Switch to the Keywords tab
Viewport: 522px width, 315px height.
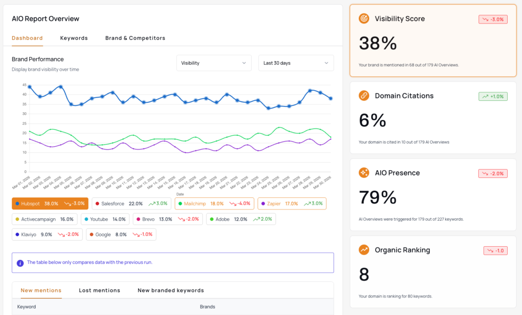click(x=74, y=38)
